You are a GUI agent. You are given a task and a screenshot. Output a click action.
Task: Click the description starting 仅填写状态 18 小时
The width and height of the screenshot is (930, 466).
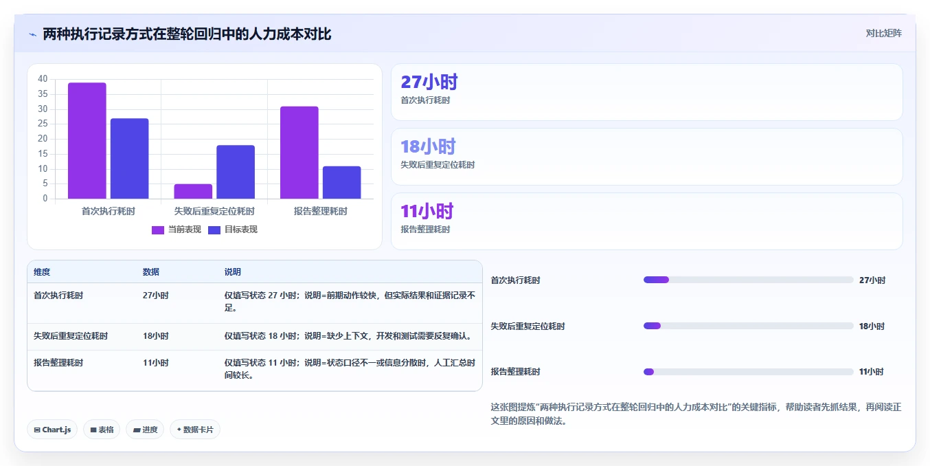coord(349,336)
